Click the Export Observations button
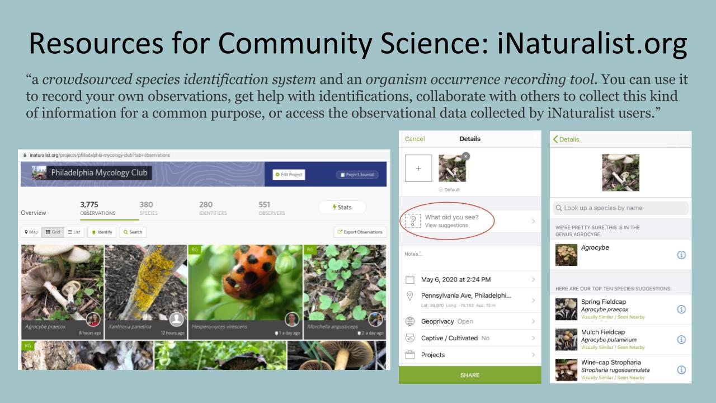 [x=360, y=232]
